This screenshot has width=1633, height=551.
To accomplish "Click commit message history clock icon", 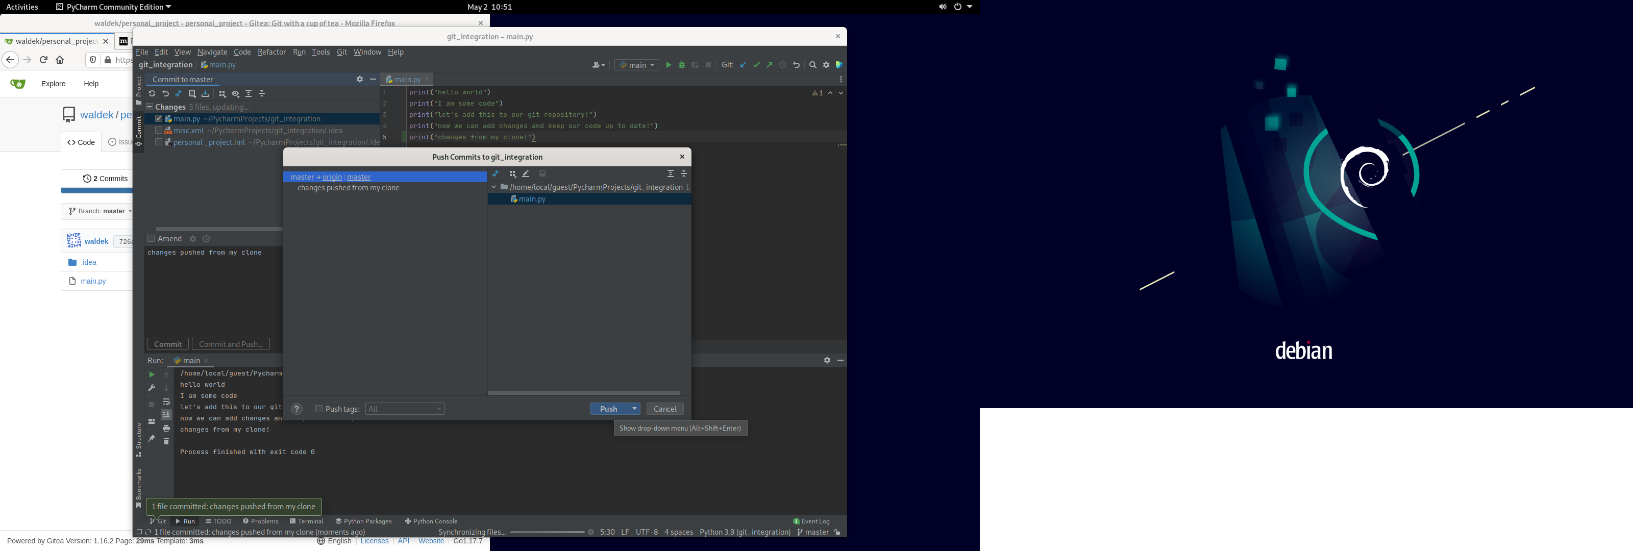I will coord(206,239).
